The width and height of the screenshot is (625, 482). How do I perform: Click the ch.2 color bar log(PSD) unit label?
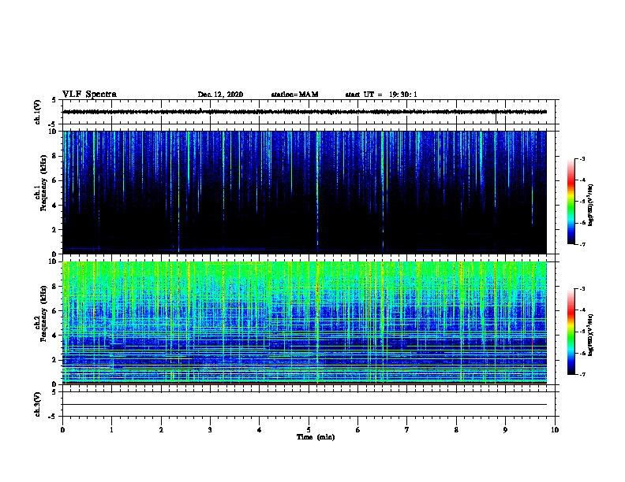click(590, 335)
